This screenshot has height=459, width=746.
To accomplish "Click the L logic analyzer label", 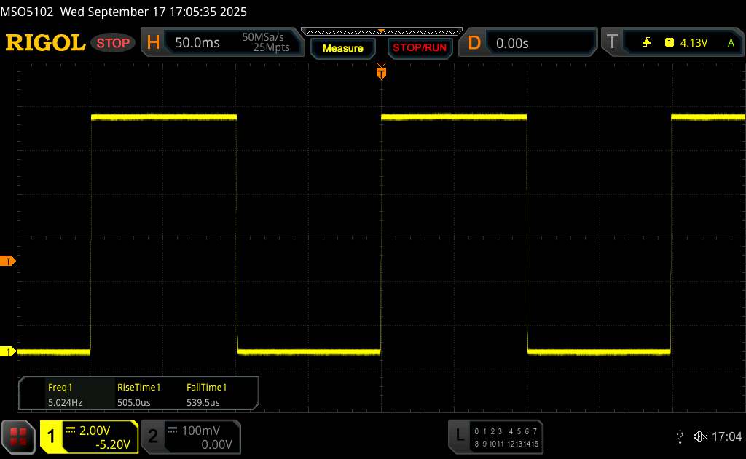I will tap(459, 436).
